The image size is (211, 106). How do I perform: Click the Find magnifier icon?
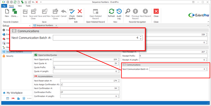point(127,13)
